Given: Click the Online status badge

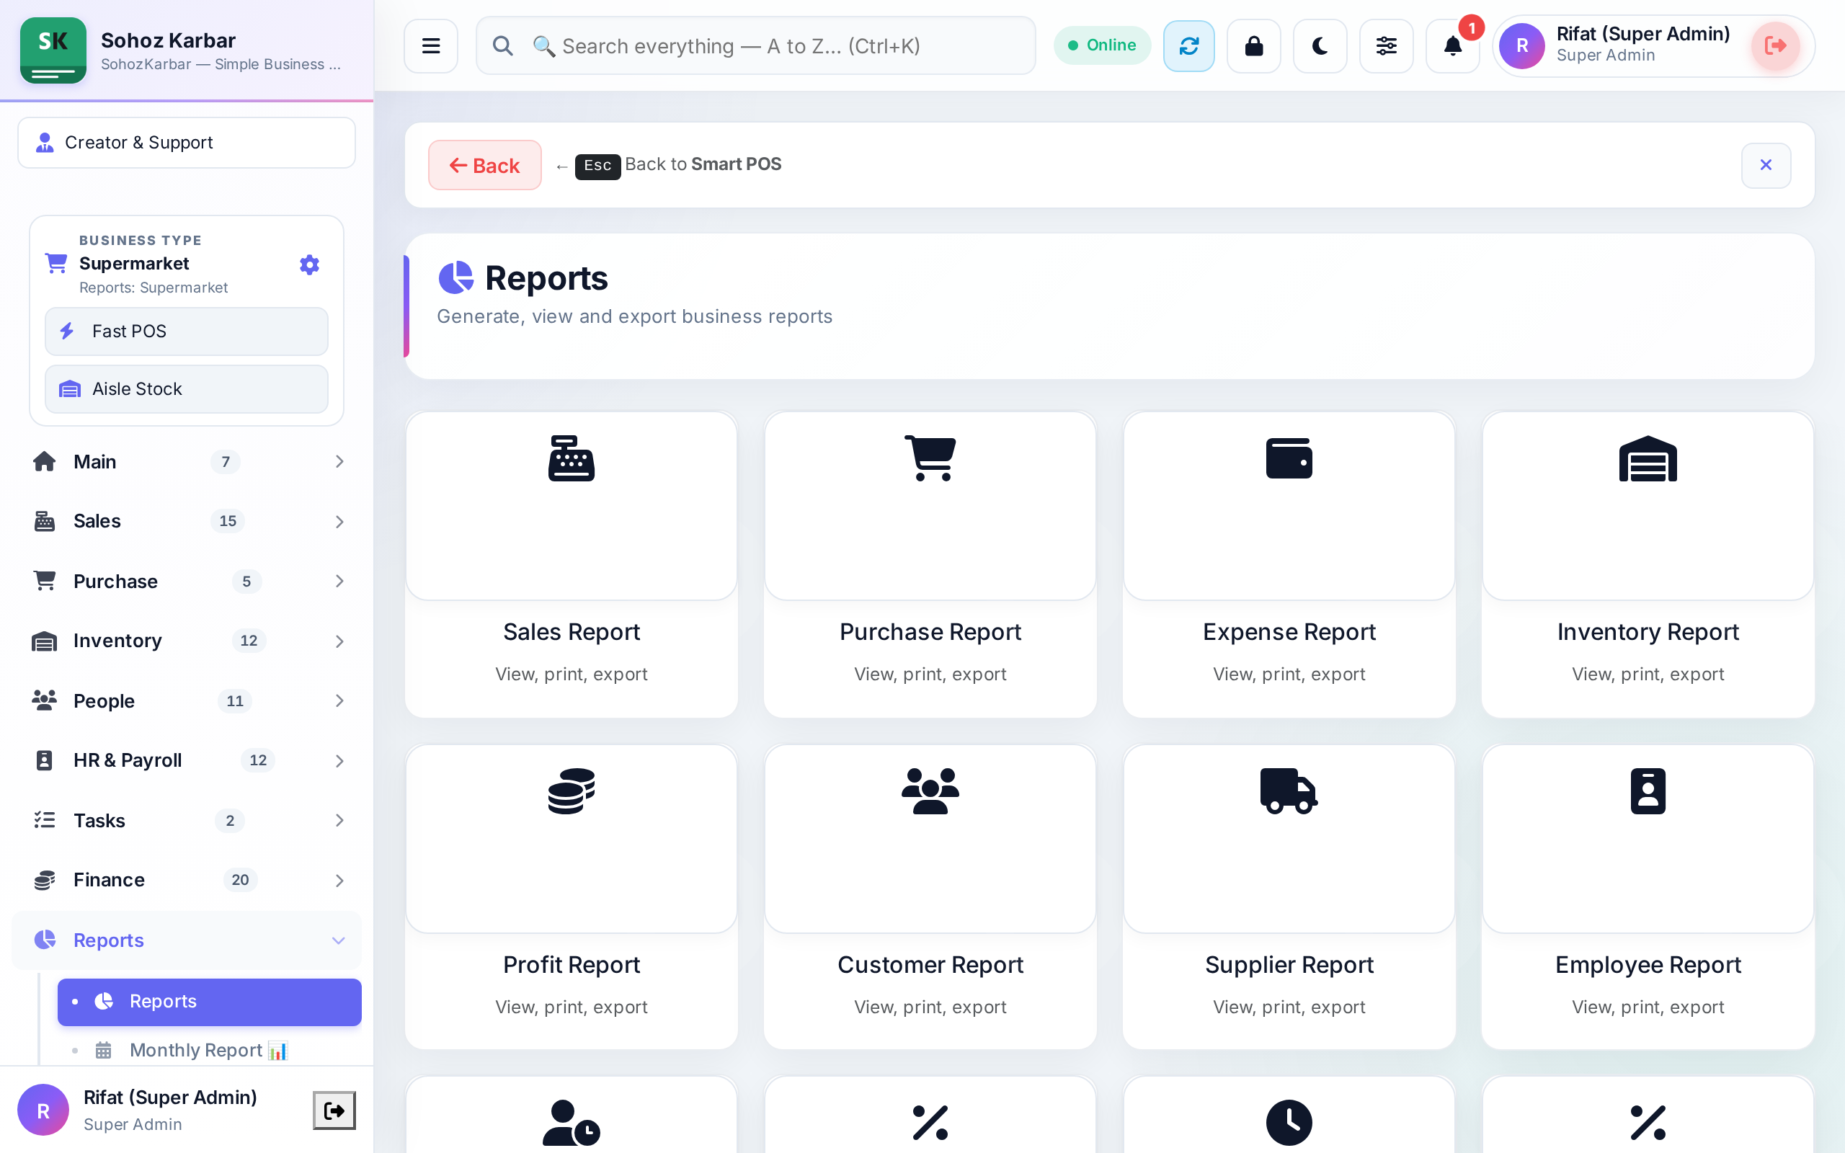Looking at the screenshot, I should point(1103,45).
